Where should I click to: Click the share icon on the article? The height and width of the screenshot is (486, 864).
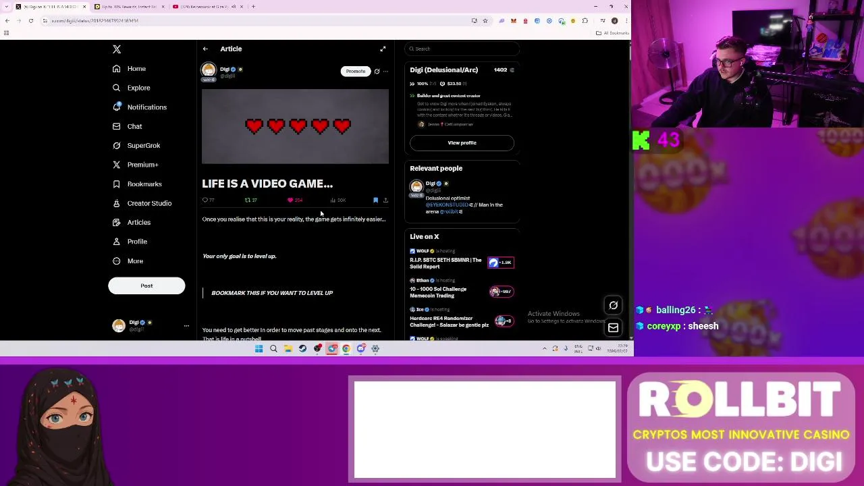(x=385, y=200)
